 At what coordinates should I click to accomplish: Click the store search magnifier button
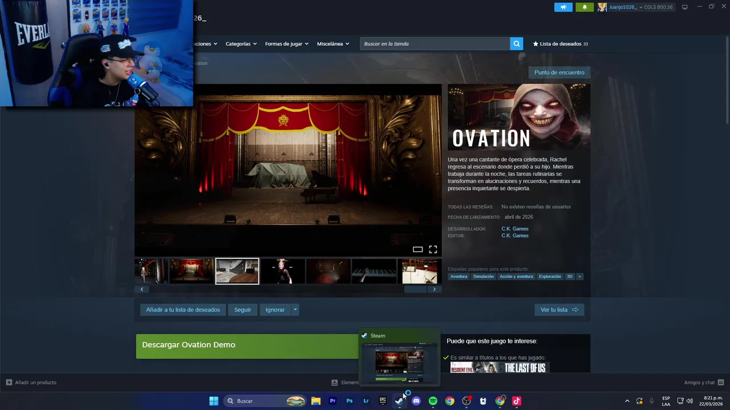pyautogui.click(x=516, y=44)
